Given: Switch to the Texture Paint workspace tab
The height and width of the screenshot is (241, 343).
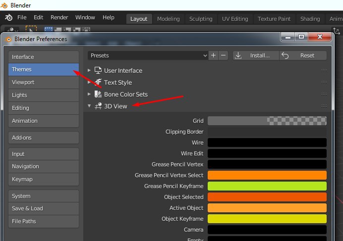Looking at the screenshot, I should pyautogui.click(x=274, y=19).
